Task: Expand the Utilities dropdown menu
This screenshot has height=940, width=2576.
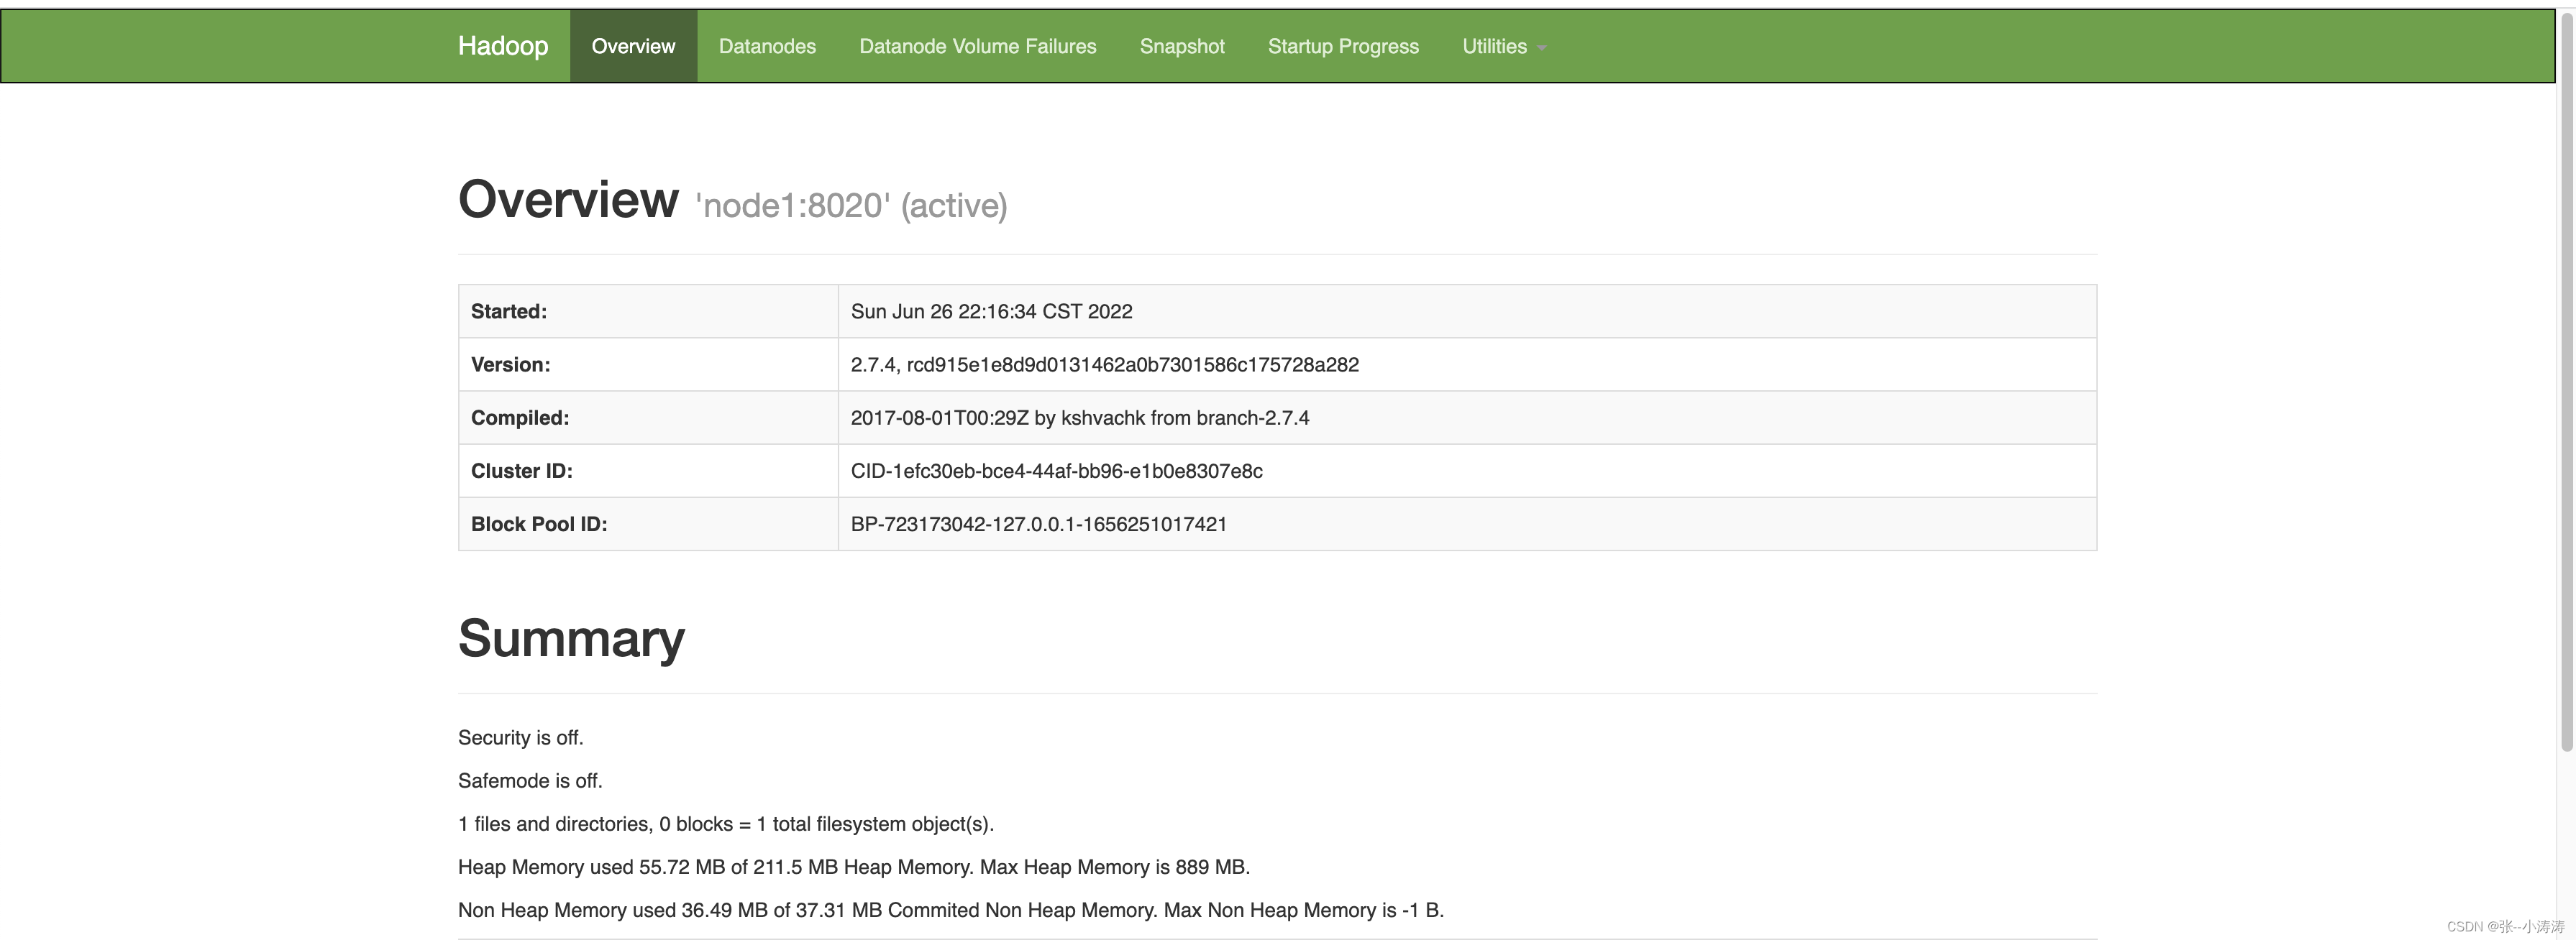Action: coord(1502,46)
